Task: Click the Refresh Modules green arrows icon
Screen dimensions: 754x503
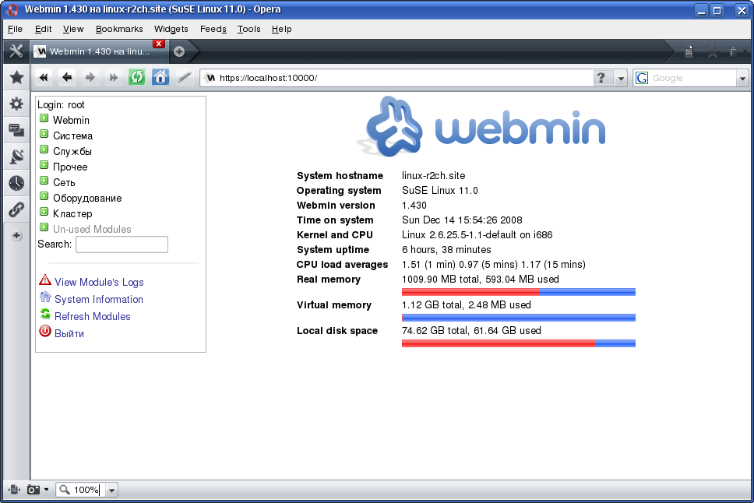Action: [x=45, y=314]
